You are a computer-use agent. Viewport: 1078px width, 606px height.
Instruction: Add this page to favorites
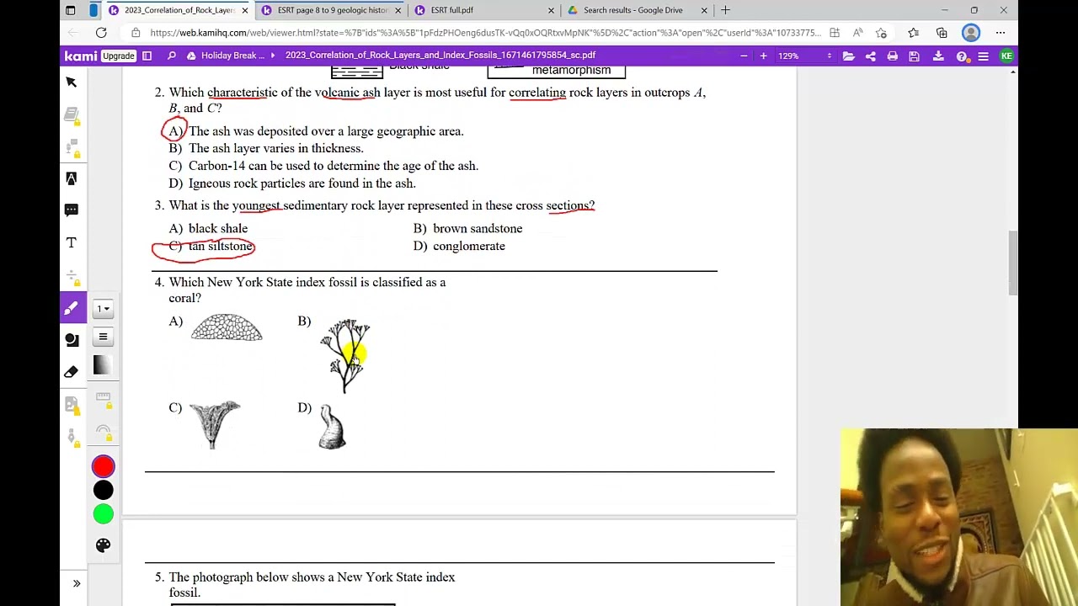(x=881, y=33)
